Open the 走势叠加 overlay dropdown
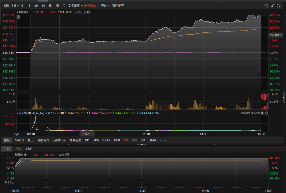Image resolution: width=286 pixels, height=193 pixels. pyautogui.click(x=91, y=6)
